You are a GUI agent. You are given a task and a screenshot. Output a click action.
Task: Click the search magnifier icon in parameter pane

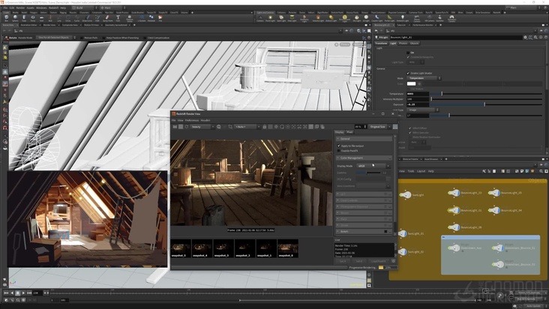point(535,37)
